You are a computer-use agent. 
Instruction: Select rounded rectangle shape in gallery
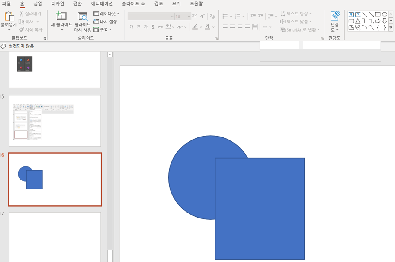[351, 21]
